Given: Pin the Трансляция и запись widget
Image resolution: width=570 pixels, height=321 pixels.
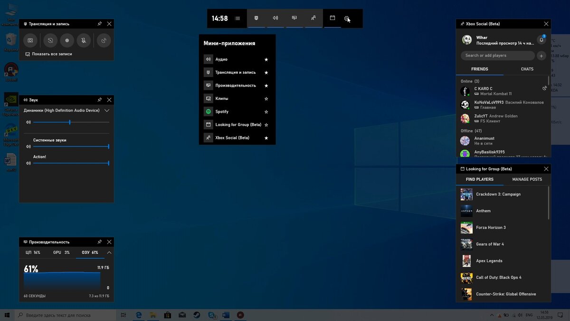Looking at the screenshot, I should [99, 23].
